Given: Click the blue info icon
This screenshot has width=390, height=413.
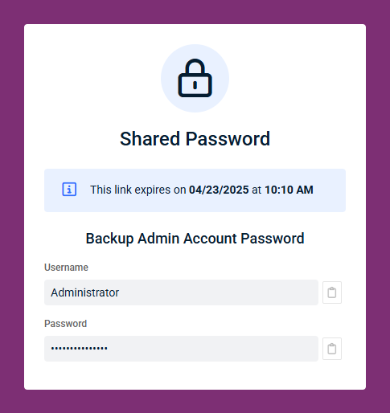Looking at the screenshot, I should pos(69,190).
